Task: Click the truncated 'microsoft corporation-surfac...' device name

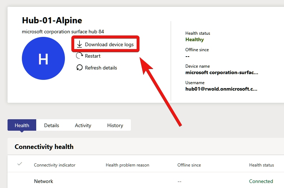Action: 222,73
